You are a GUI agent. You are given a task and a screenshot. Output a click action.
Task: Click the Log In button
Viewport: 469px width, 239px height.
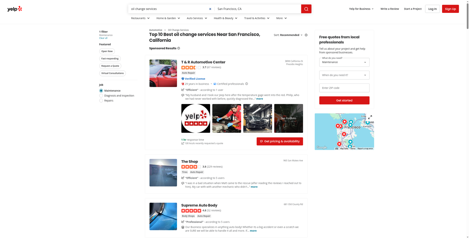(x=432, y=9)
